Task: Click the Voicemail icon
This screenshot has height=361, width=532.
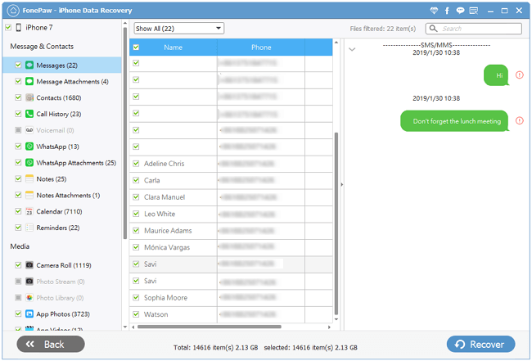Action: point(29,130)
